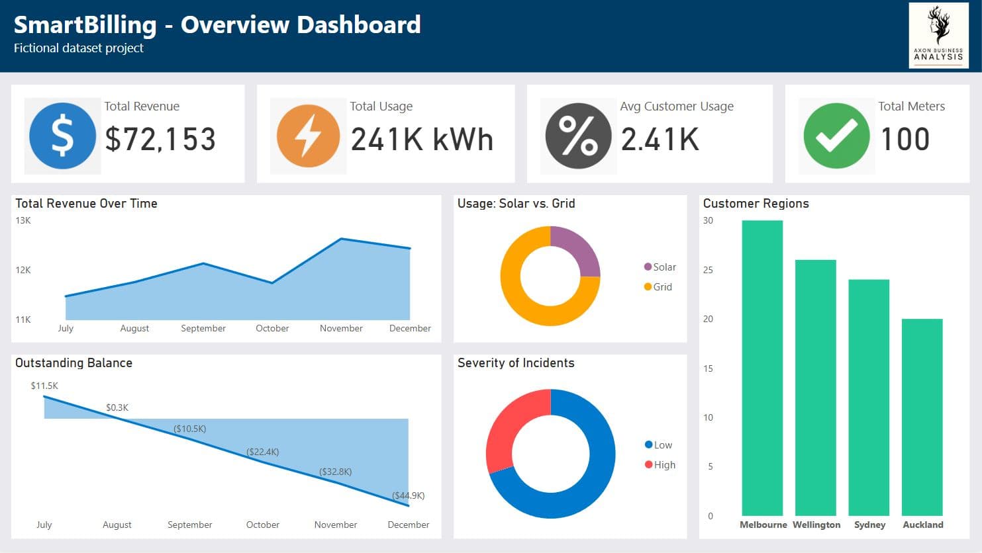Click the Auckland axis label
Viewport: 982px width, 553px height.
[x=923, y=525]
